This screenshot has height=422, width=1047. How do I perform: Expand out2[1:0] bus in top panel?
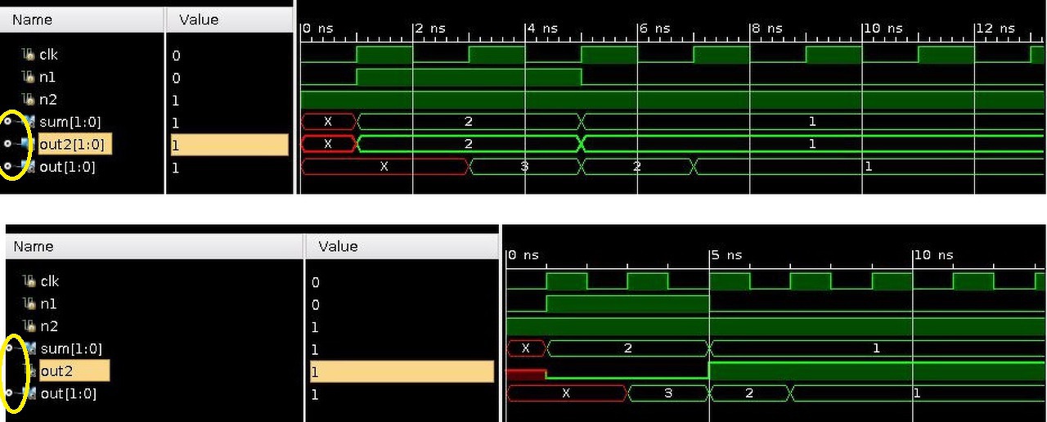[8, 145]
